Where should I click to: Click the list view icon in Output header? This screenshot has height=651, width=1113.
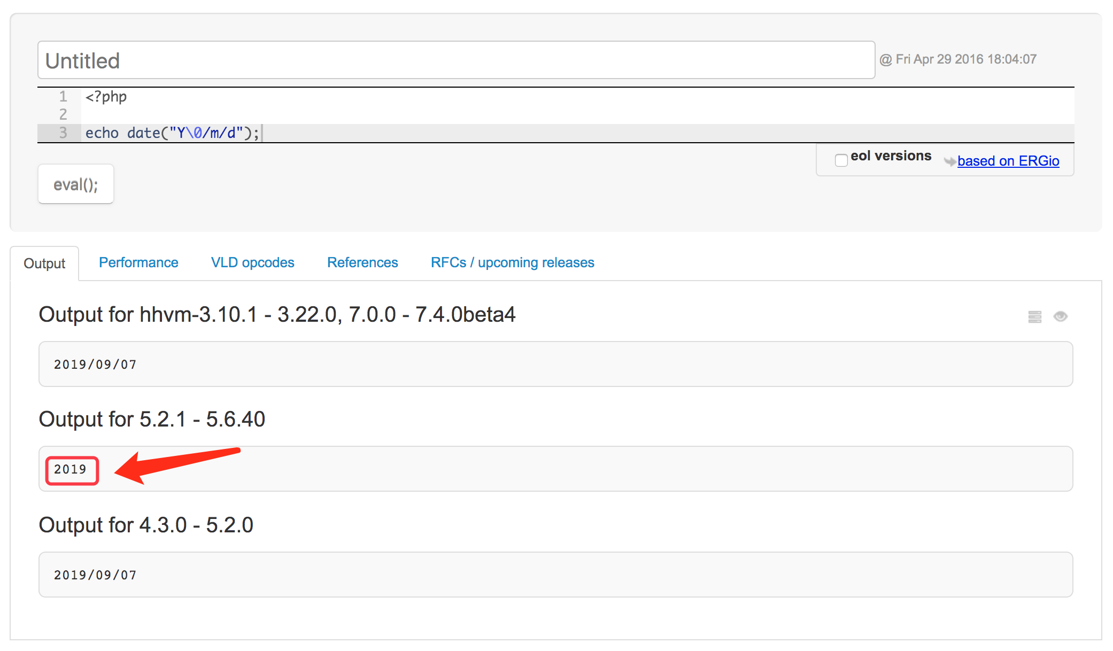coord(1035,317)
